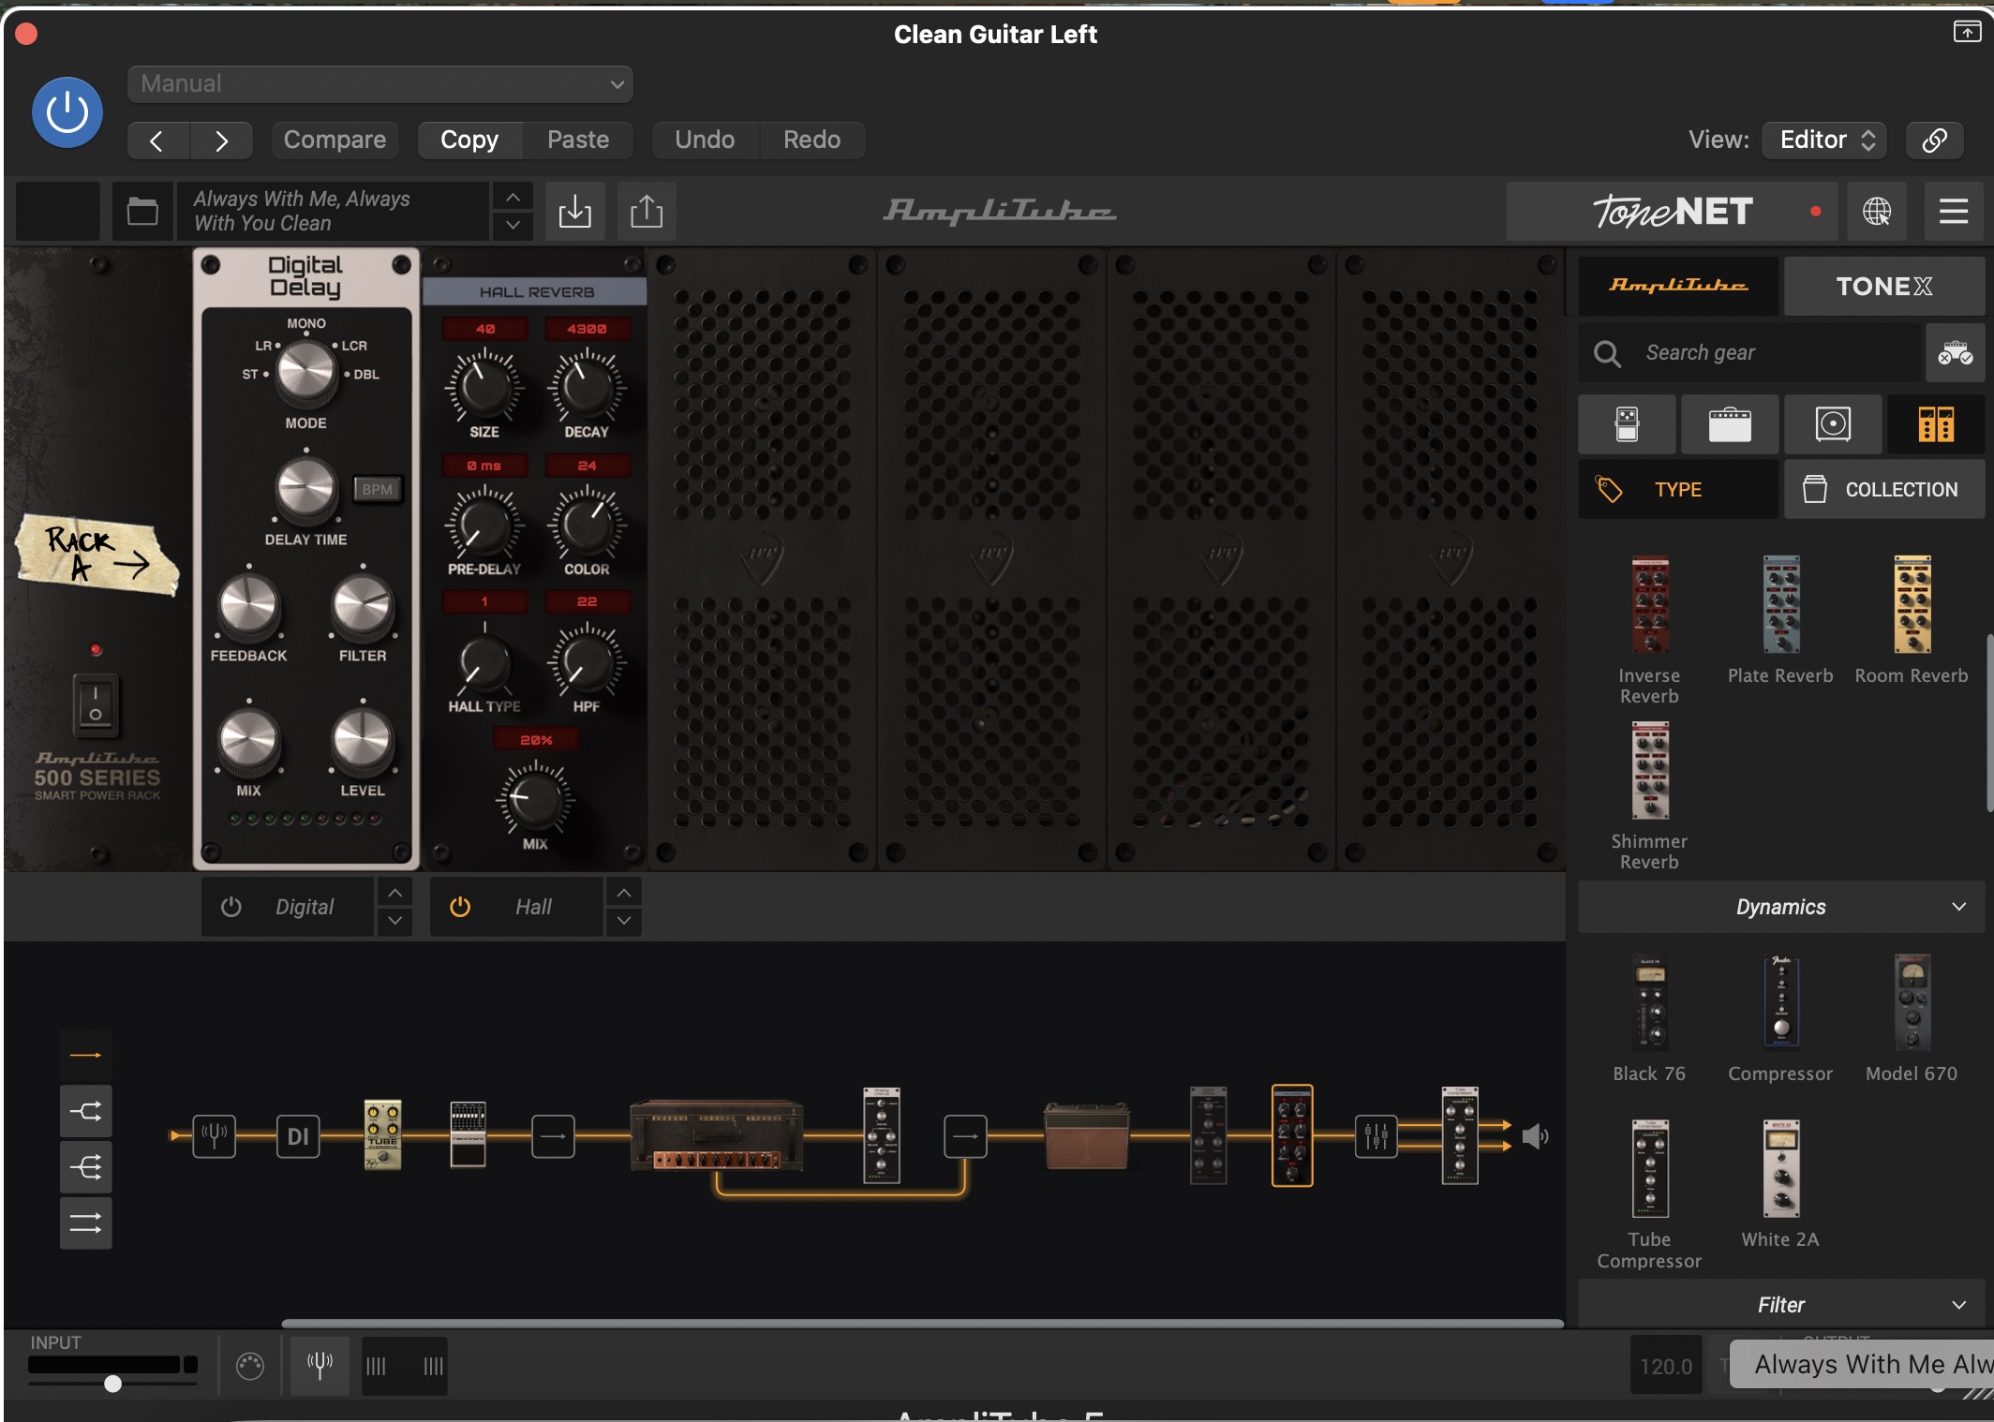Click the Search gear input field
The image size is (1994, 1422).
tap(1750, 352)
